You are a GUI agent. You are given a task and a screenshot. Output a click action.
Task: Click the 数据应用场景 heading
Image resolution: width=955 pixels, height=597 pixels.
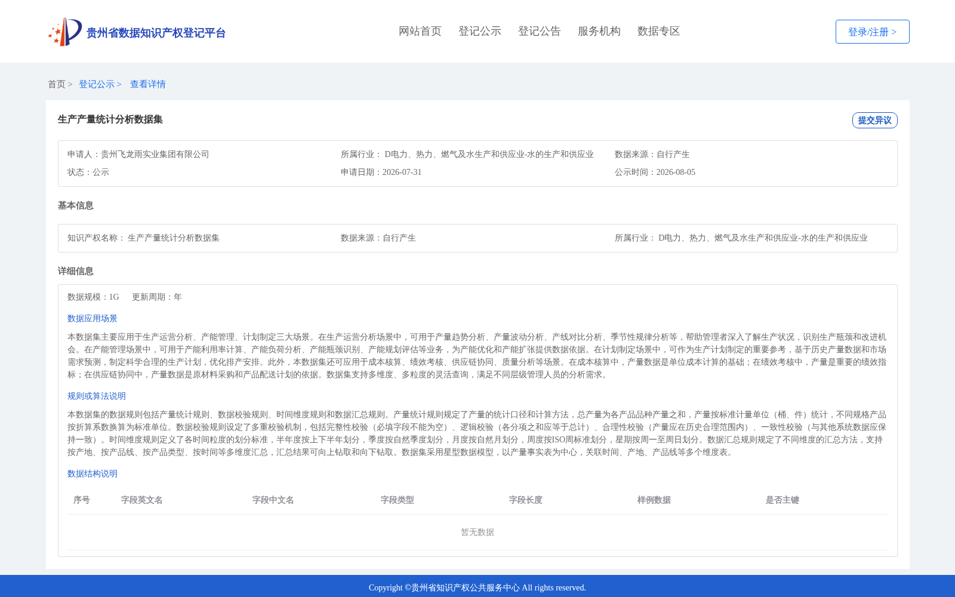point(93,318)
